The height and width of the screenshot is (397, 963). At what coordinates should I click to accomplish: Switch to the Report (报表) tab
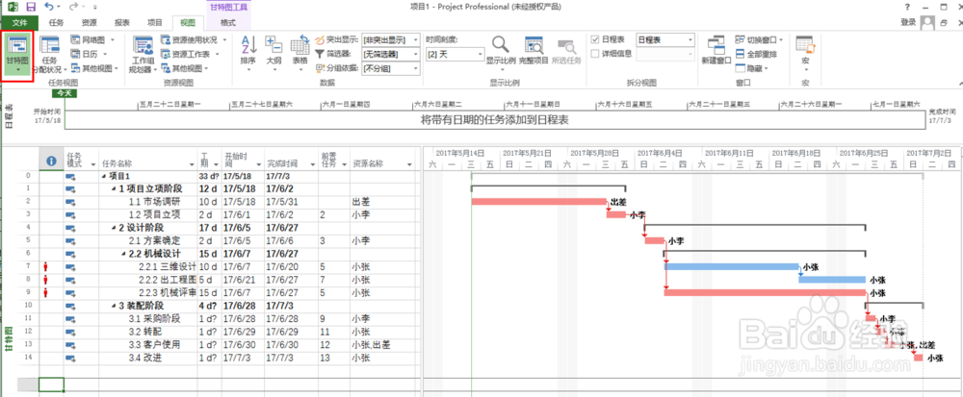tap(122, 23)
